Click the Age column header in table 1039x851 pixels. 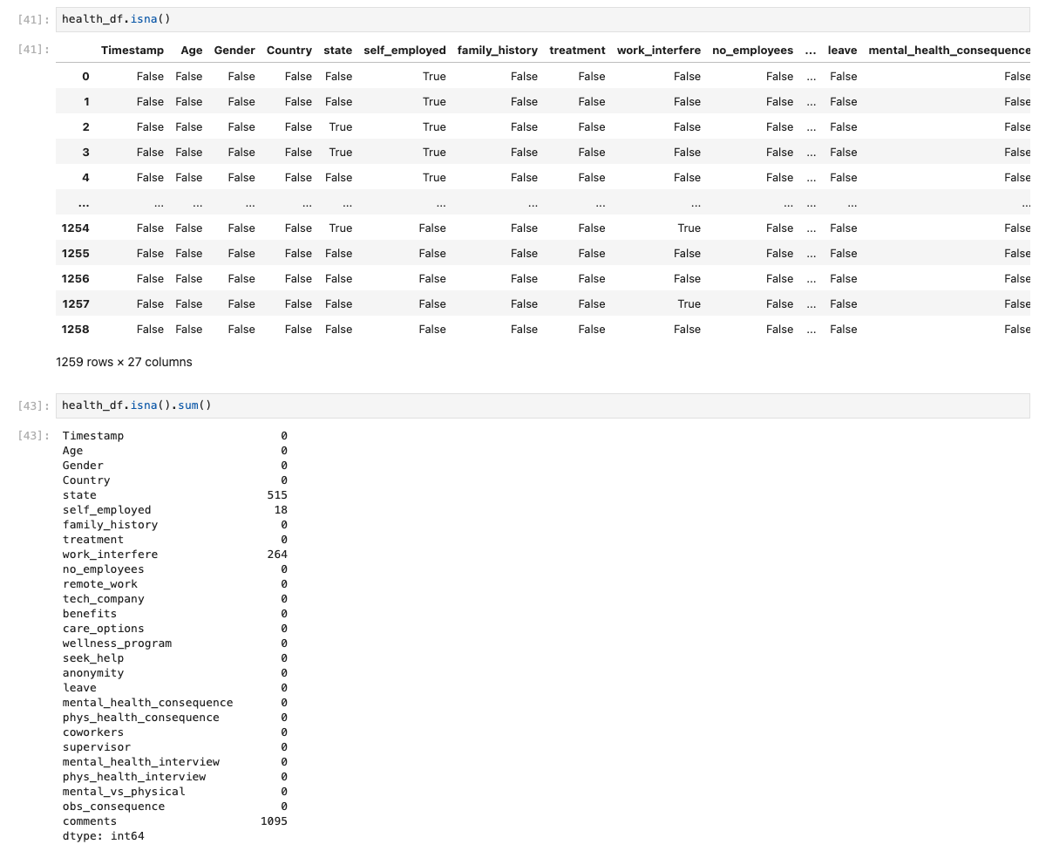191,51
